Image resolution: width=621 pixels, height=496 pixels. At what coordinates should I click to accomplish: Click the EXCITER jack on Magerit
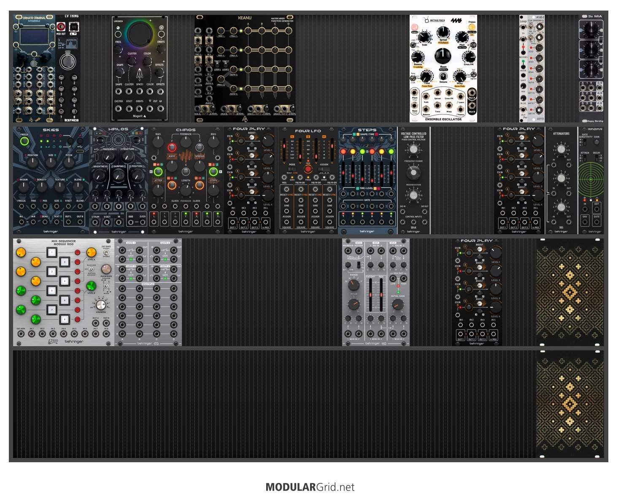click(x=119, y=108)
